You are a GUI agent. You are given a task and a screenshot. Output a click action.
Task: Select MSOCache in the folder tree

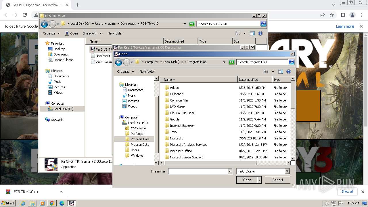tap(138, 128)
